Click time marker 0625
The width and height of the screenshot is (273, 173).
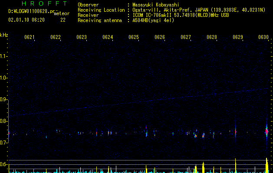tap(134, 37)
